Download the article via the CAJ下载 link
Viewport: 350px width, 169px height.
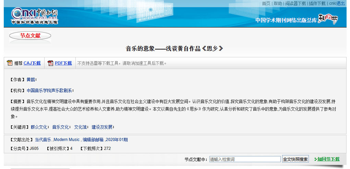(x=32, y=63)
